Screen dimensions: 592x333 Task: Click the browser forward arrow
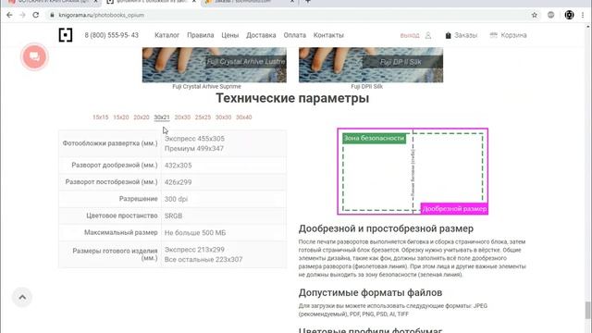(22, 15)
